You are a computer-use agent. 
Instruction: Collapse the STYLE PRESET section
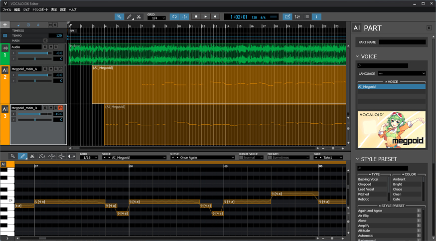click(x=357, y=159)
